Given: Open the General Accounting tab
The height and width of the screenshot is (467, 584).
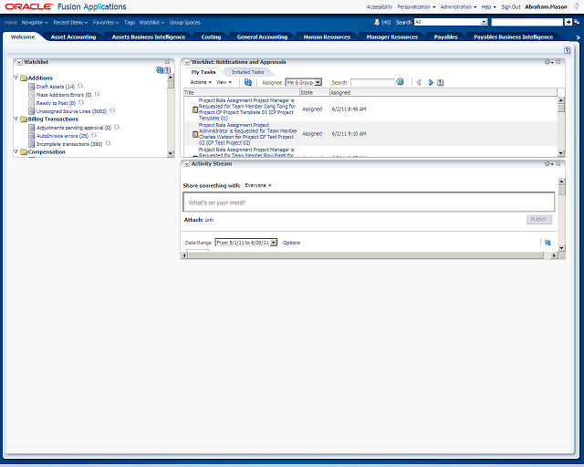Looking at the screenshot, I should tap(262, 37).
